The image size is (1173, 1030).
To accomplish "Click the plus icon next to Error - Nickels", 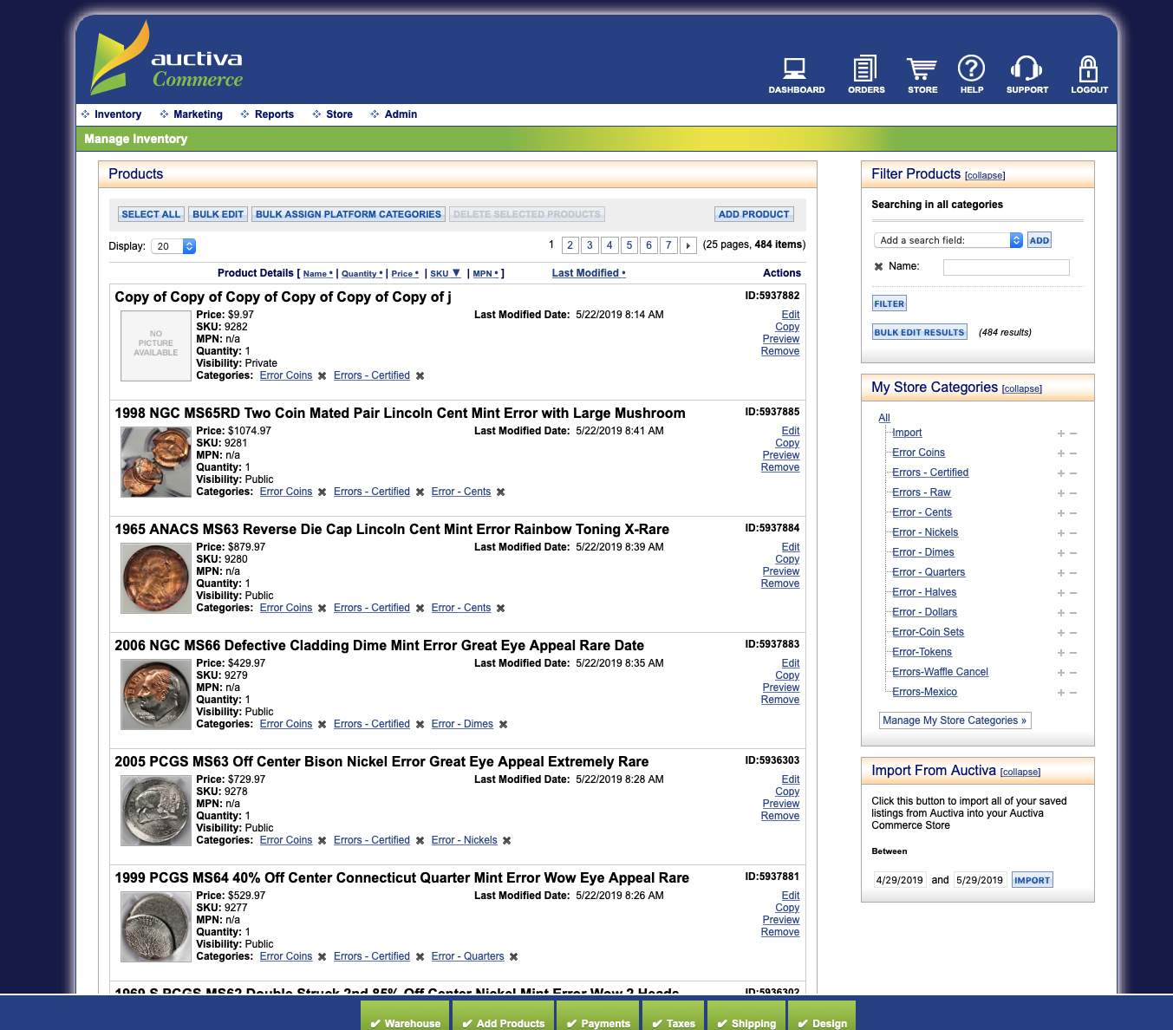I will 1060,533.
